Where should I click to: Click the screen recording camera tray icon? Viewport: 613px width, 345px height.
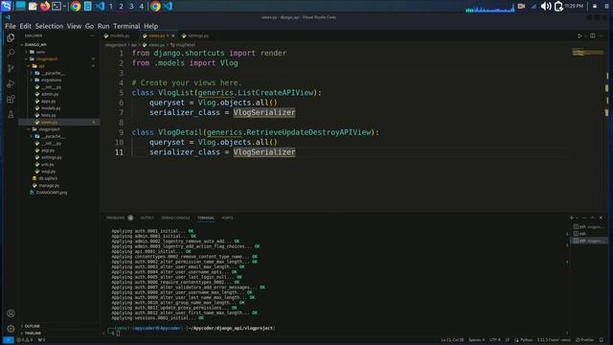tap(521, 6)
